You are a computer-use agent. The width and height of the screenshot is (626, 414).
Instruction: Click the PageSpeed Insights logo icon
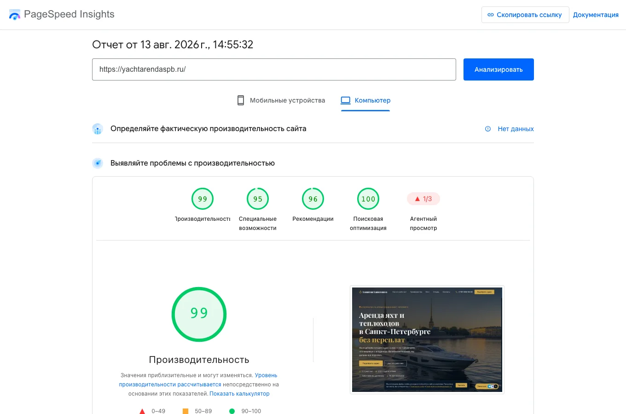pyautogui.click(x=15, y=15)
